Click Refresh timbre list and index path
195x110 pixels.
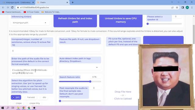click(x=75, y=21)
